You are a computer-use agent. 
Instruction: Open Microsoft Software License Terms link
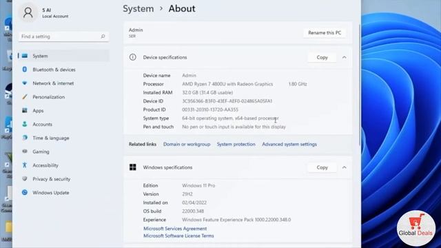point(178,236)
